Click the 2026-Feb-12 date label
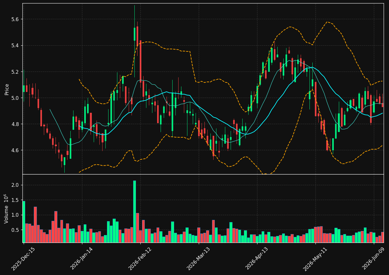Screen dimensions: 389x275 pyautogui.click(x=140, y=259)
